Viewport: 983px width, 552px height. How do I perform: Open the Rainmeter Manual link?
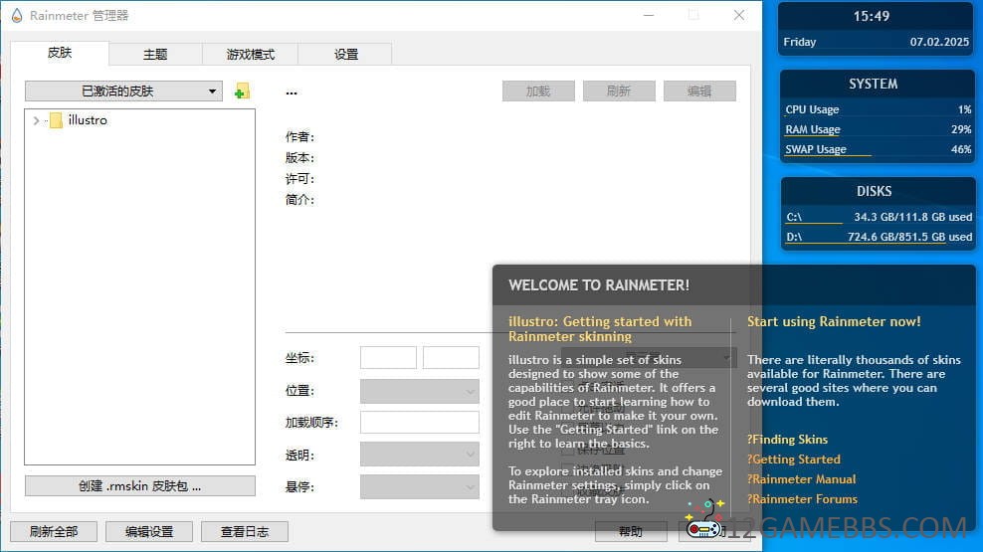click(x=801, y=479)
